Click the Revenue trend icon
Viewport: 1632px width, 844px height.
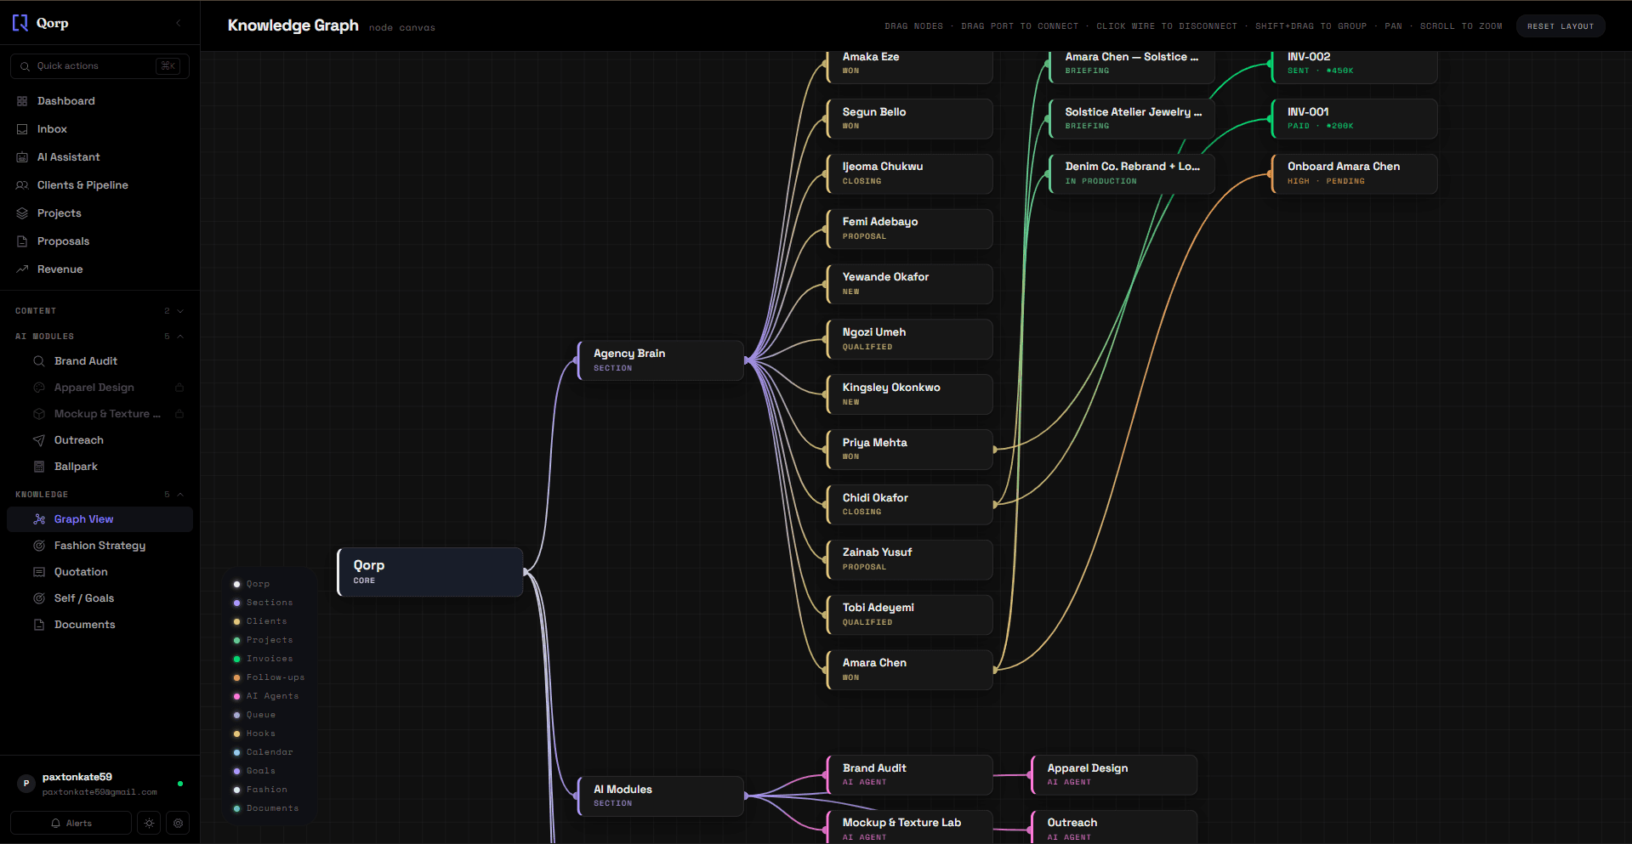(x=22, y=269)
